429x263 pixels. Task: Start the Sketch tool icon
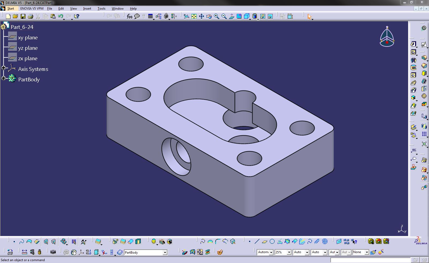[x=424, y=44]
